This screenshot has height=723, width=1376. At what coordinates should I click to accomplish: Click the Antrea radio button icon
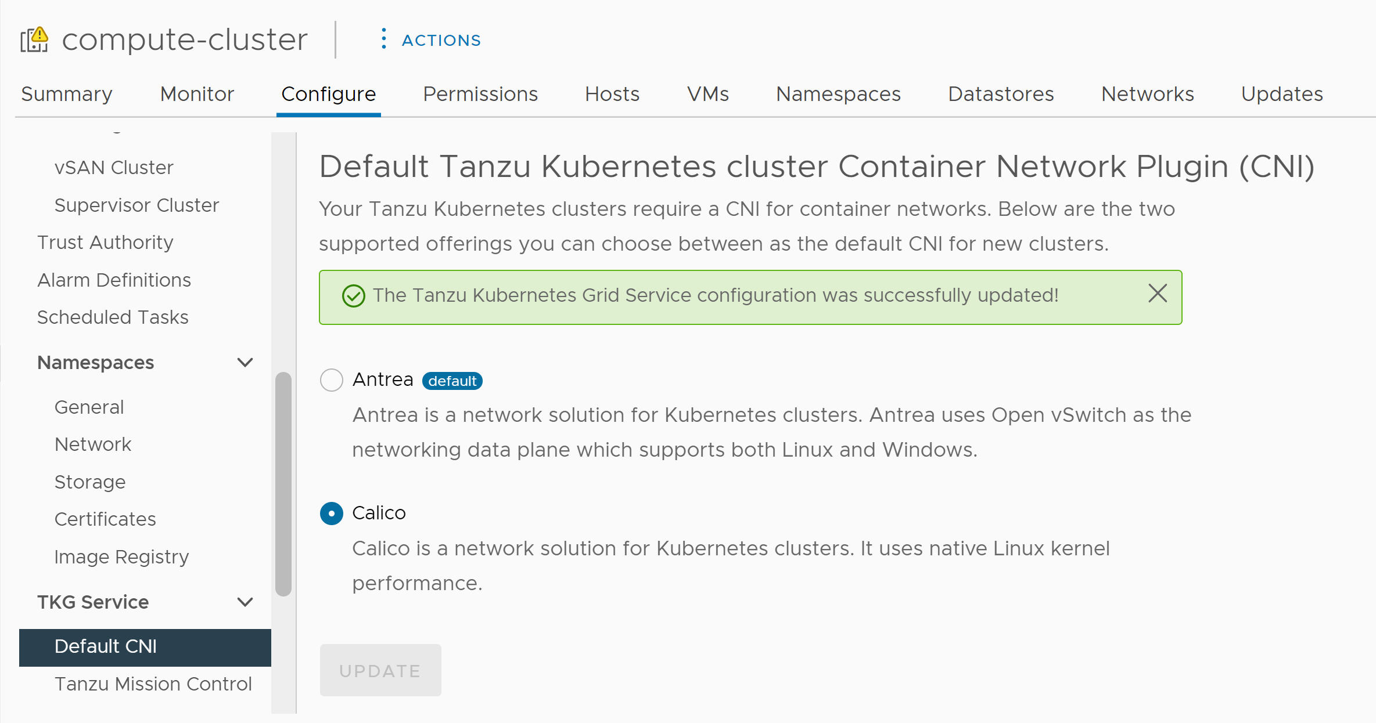tap(330, 380)
